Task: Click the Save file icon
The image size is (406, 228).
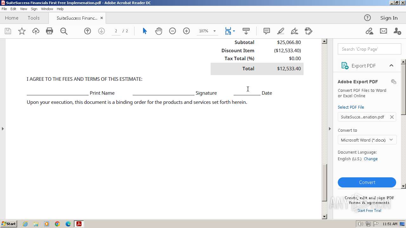Action: (x=8, y=31)
